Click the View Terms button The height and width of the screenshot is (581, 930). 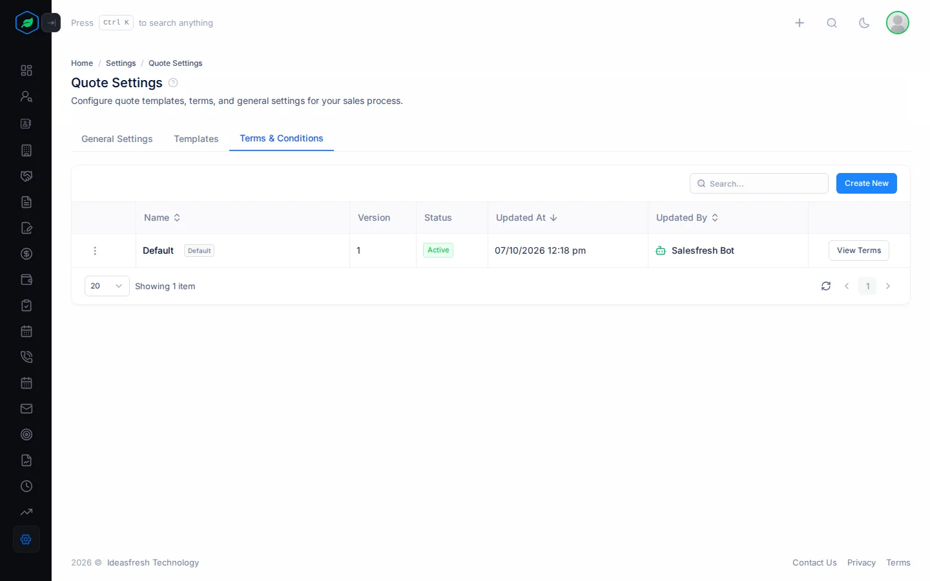click(x=859, y=250)
